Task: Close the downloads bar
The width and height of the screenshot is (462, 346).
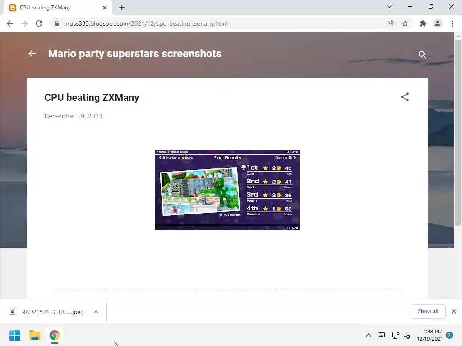Action: pyautogui.click(x=454, y=311)
